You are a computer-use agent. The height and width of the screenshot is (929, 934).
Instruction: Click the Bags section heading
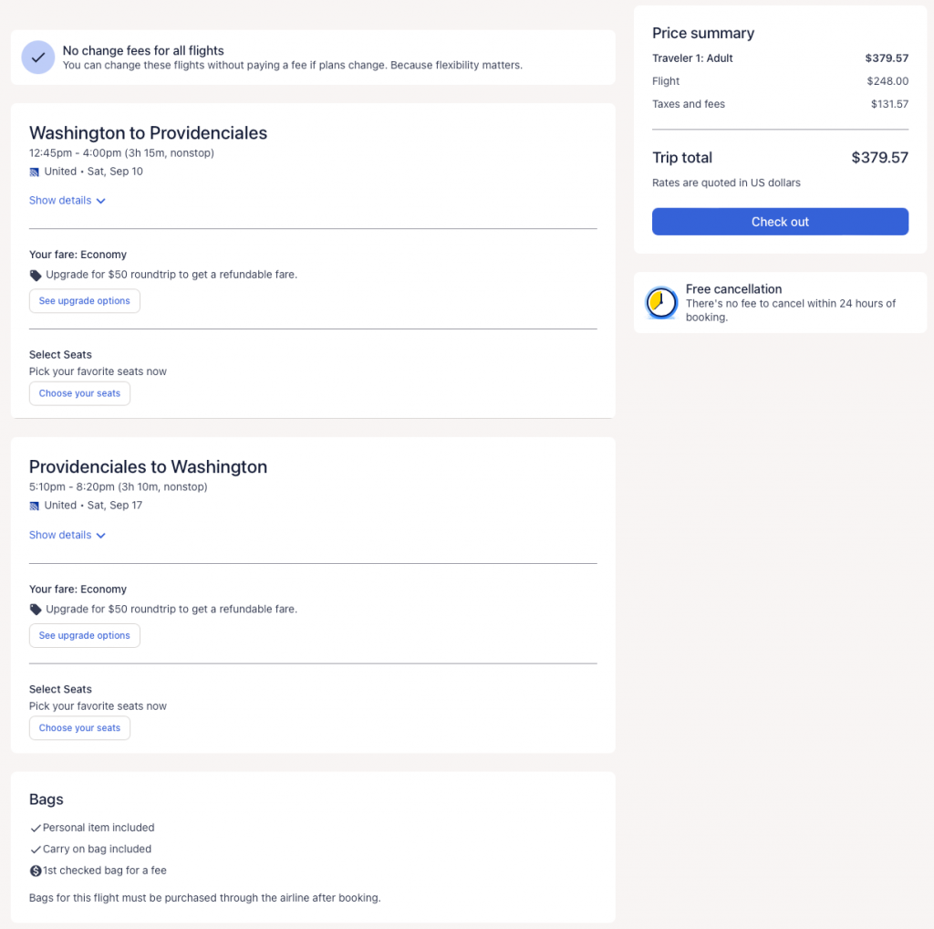click(x=47, y=799)
